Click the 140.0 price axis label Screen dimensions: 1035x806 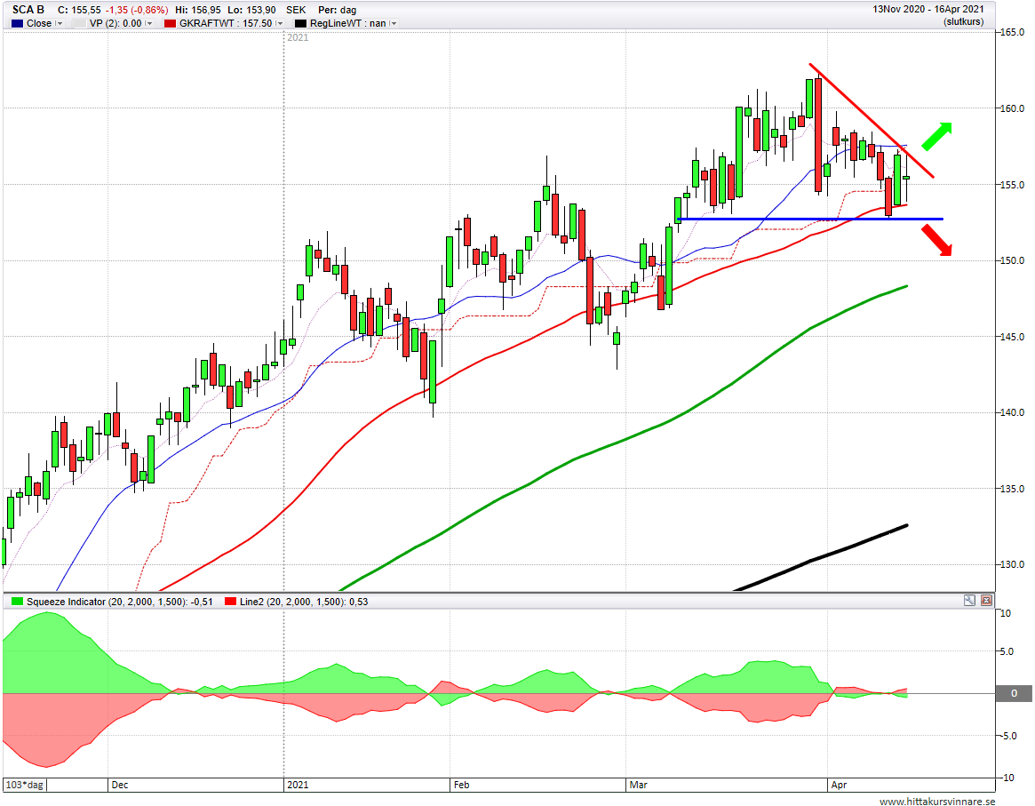[x=1013, y=412]
